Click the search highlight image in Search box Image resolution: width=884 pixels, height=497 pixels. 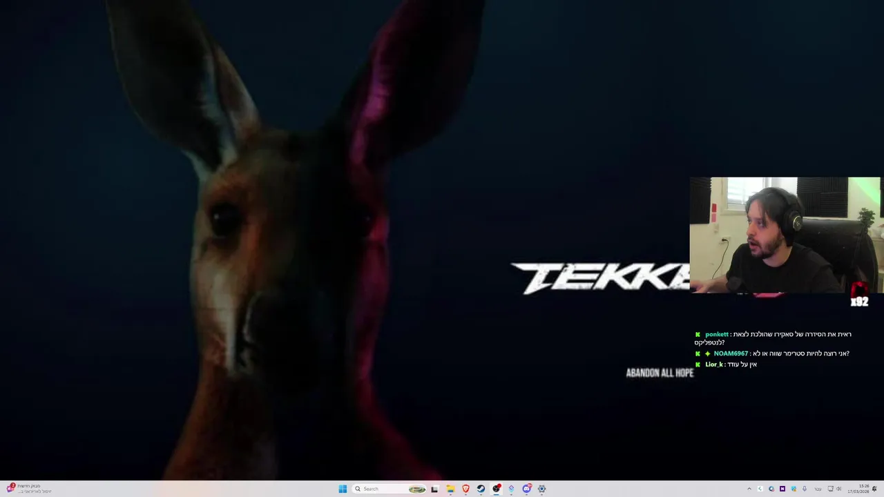(x=417, y=489)
